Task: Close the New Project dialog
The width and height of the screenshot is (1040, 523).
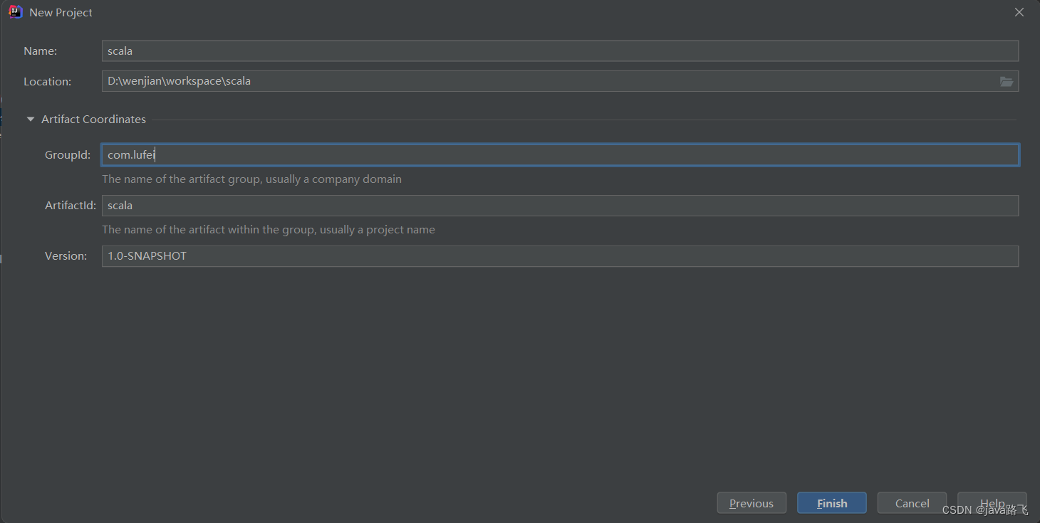Action: [x=1019, y=12]
